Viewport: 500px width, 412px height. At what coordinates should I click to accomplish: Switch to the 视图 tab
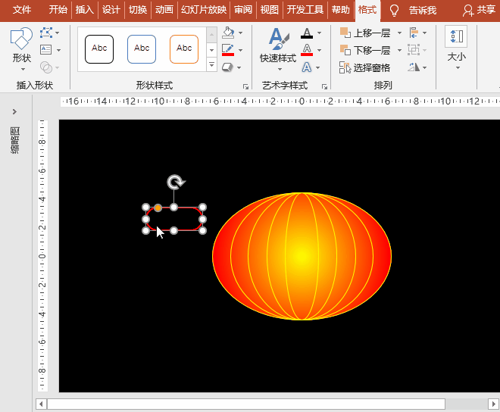[x=270, y=10]
